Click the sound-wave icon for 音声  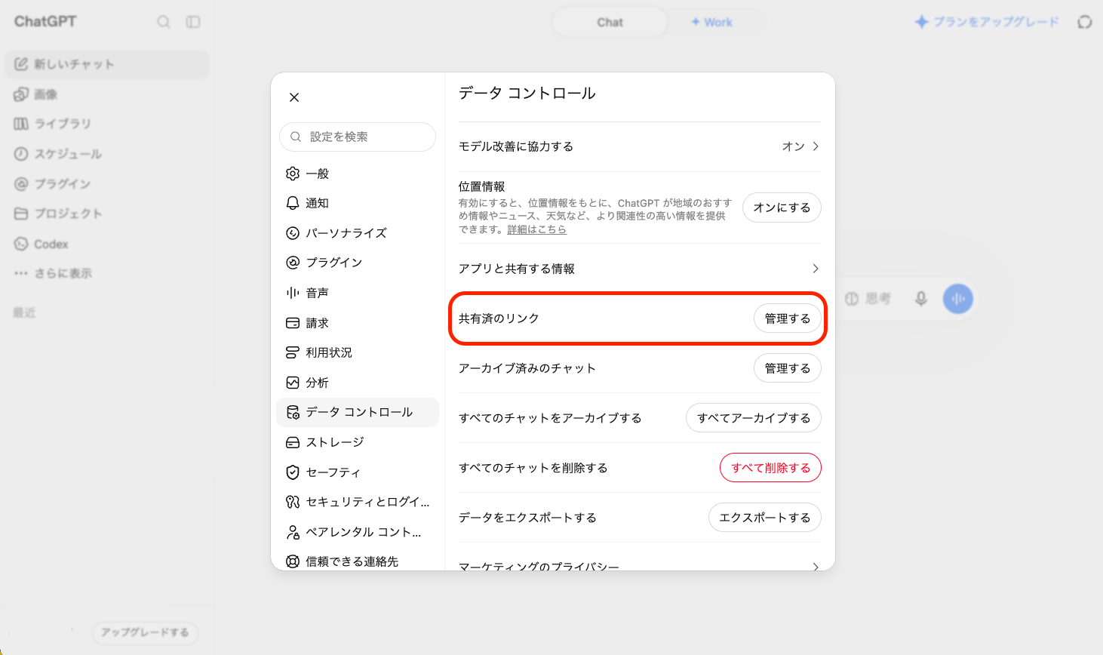(x=293, y=293)
